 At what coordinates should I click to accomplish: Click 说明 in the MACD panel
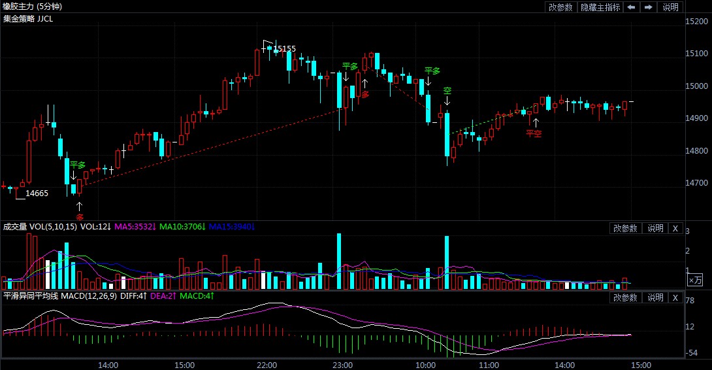point(655,297)
